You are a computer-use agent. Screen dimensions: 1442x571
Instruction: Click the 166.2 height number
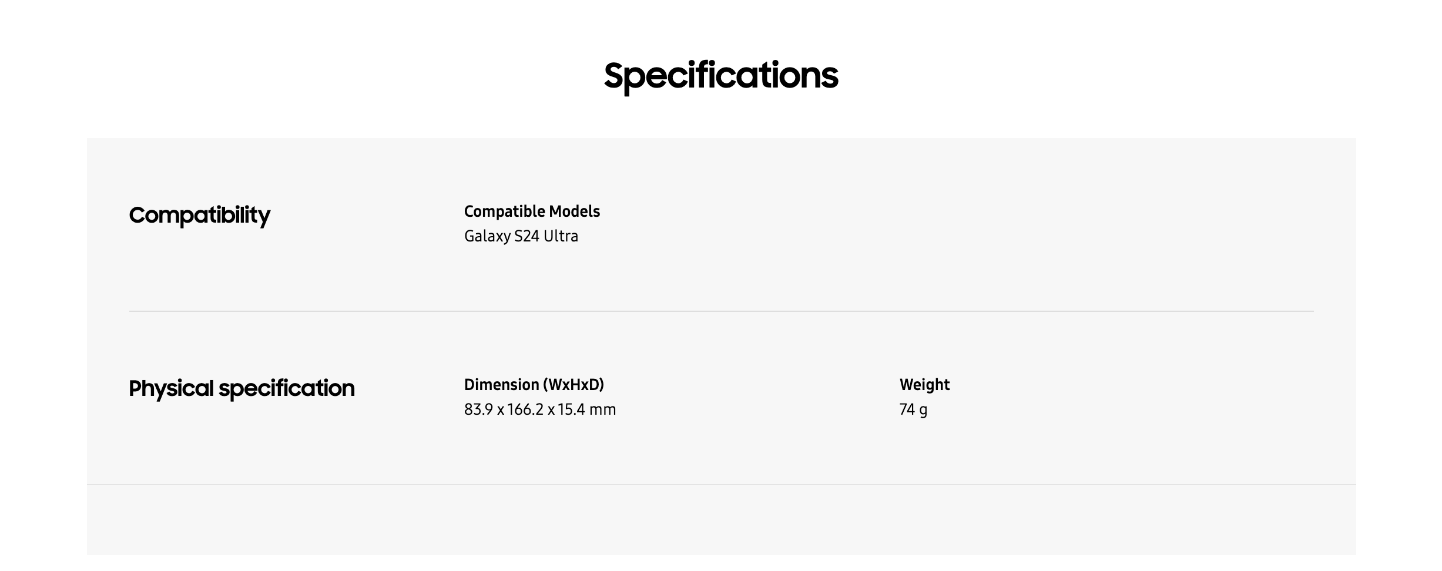[525, 409]
